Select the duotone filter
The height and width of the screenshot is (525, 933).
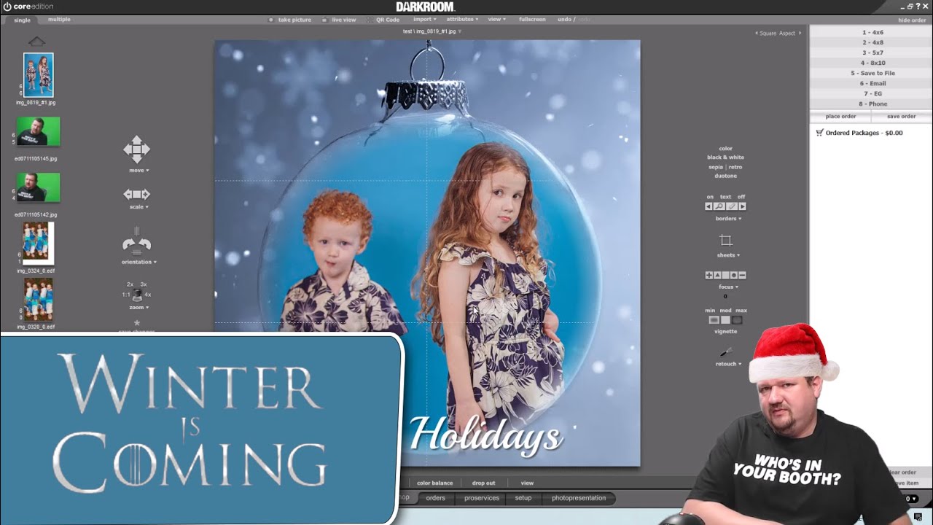click(725, 176)
